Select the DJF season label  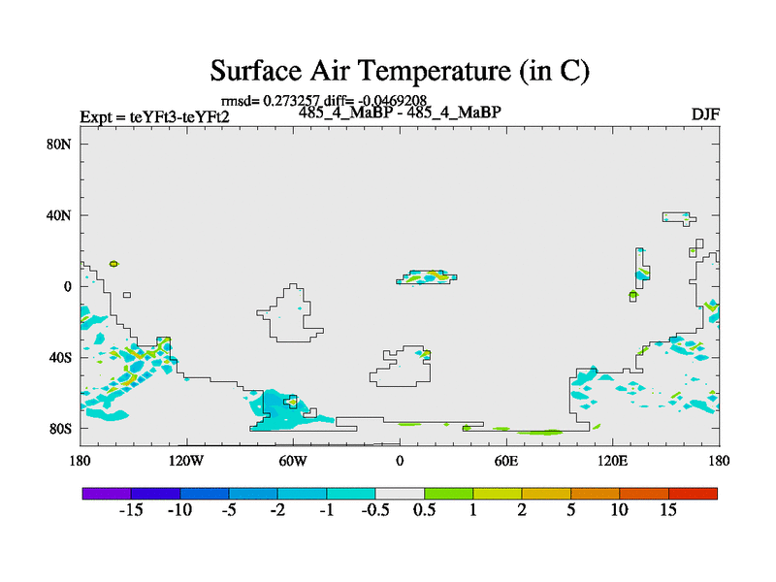[704, 114]
